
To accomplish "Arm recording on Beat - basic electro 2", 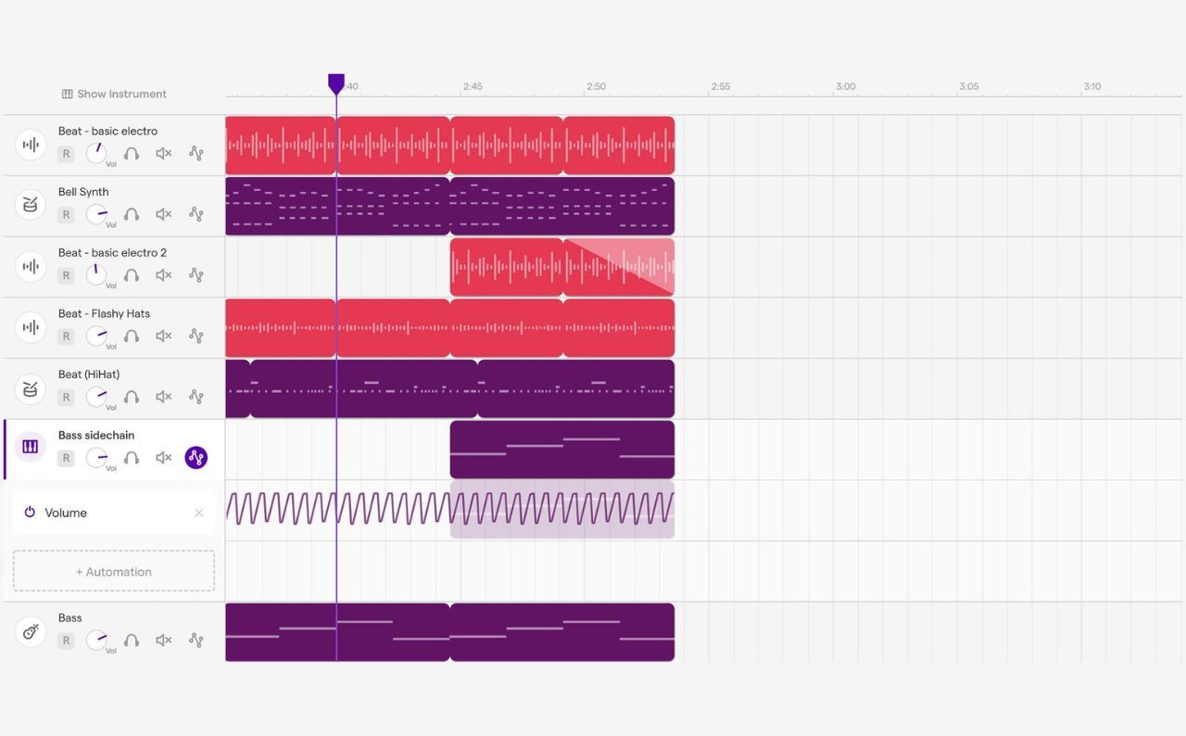I will click(x=66, y=275).
